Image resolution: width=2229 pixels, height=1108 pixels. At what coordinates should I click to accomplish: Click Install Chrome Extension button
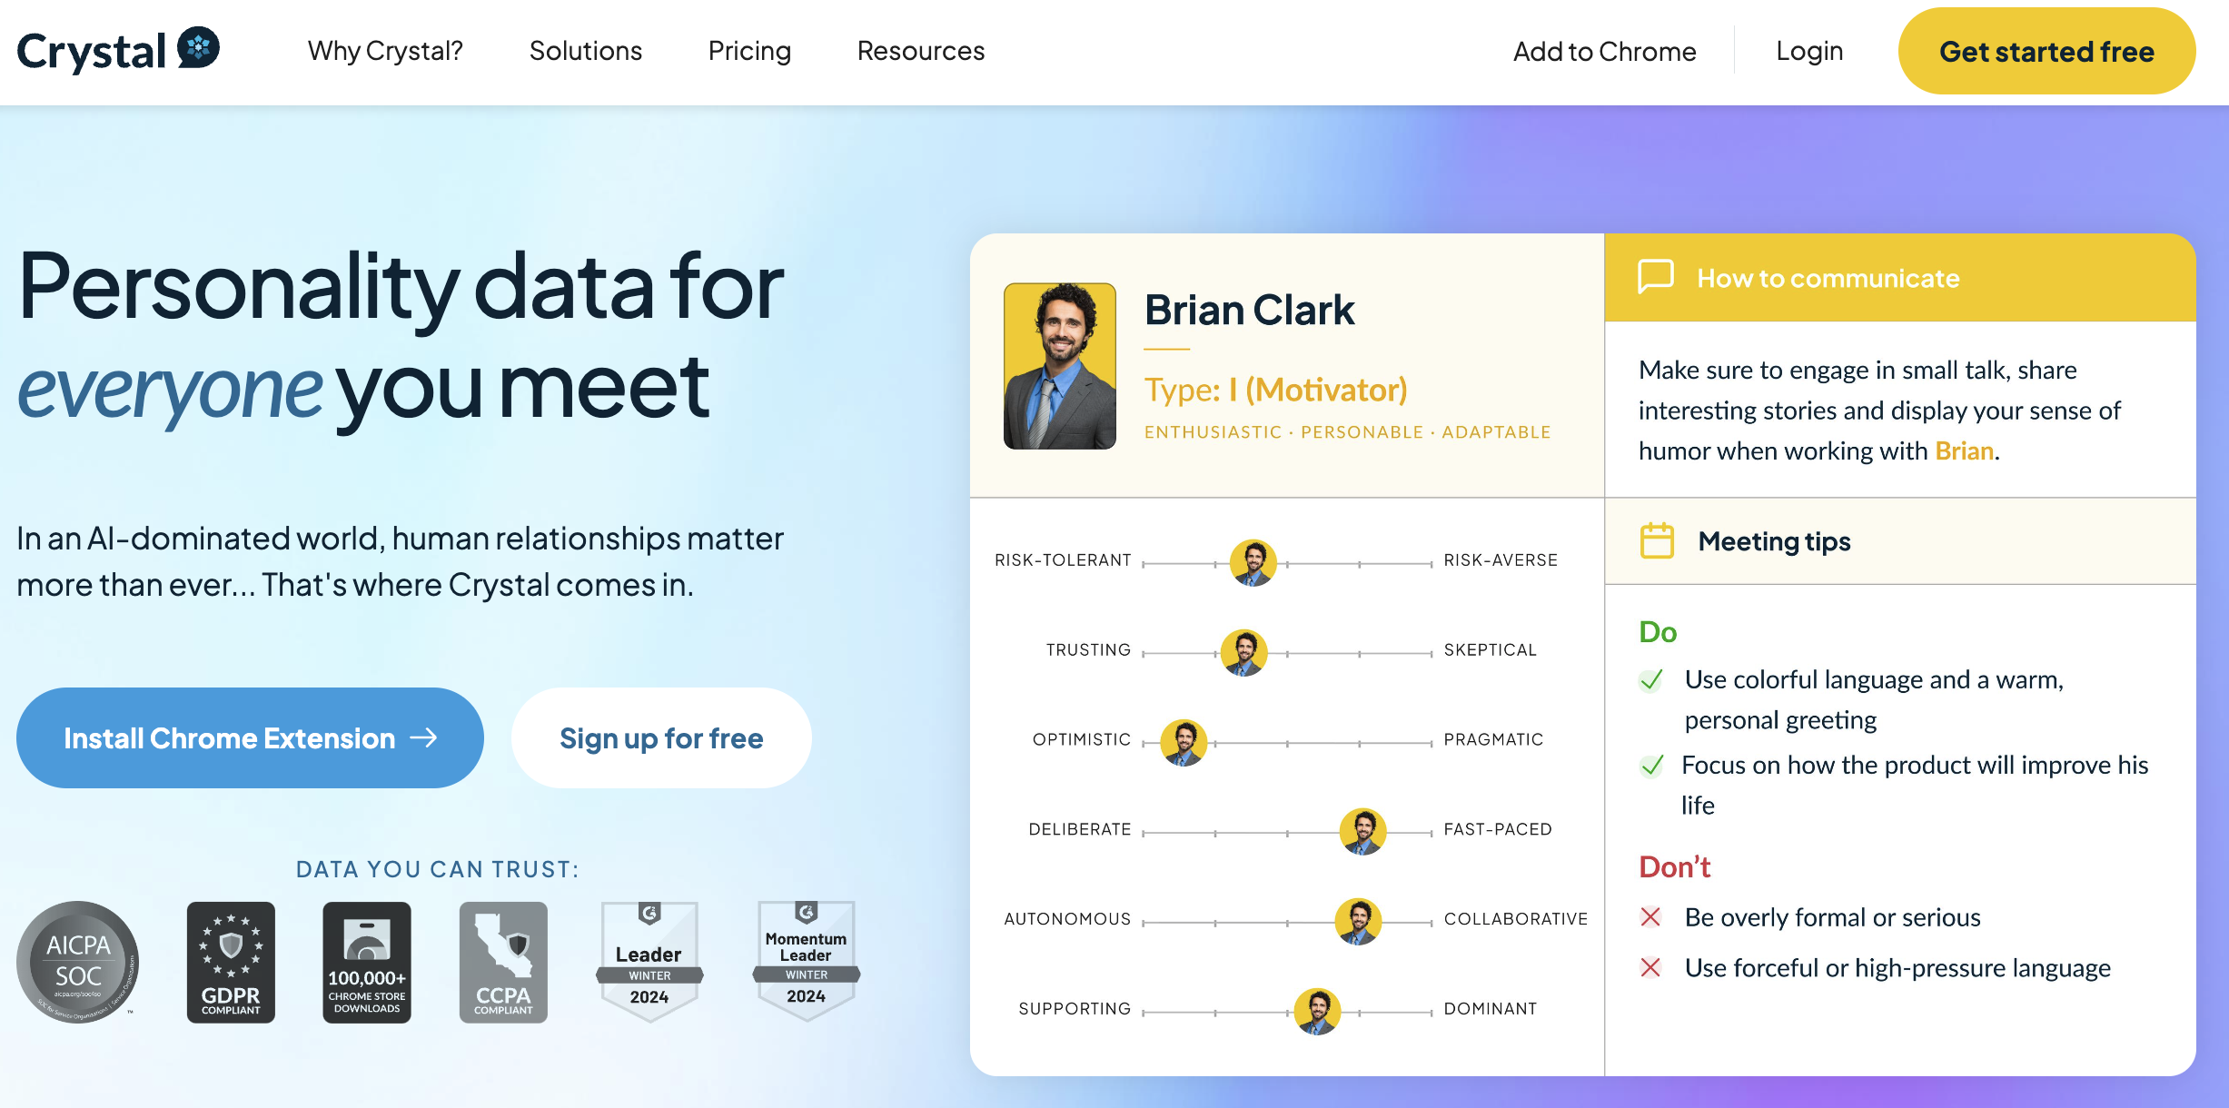[x=250, y=737]
